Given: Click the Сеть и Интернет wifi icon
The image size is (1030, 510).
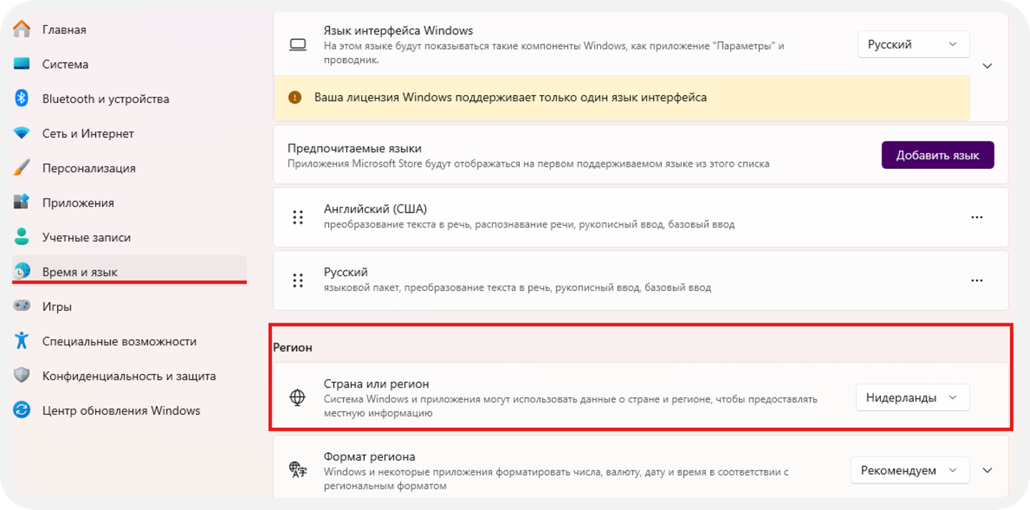Looking at the screenshot, I should coord(21,133).
